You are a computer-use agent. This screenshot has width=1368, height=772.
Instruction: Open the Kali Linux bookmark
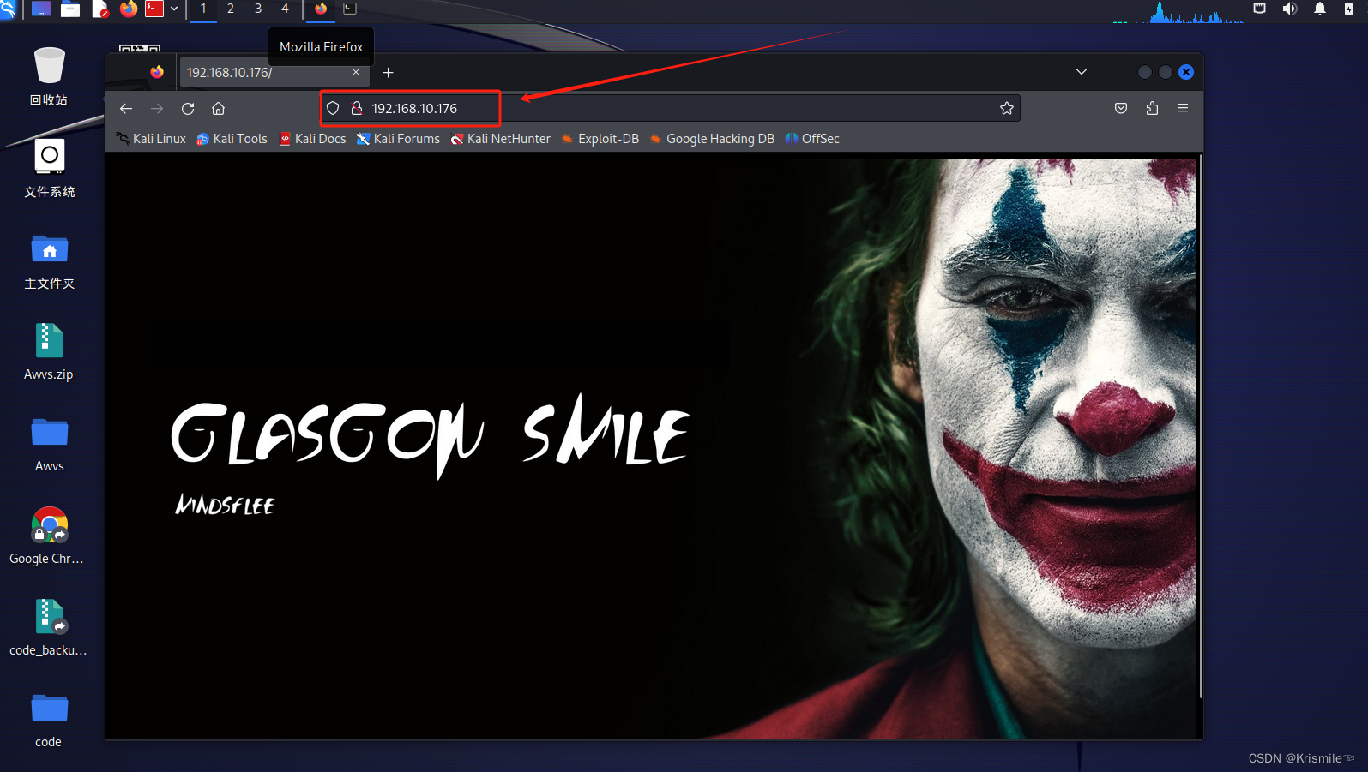tap(152, 139)
